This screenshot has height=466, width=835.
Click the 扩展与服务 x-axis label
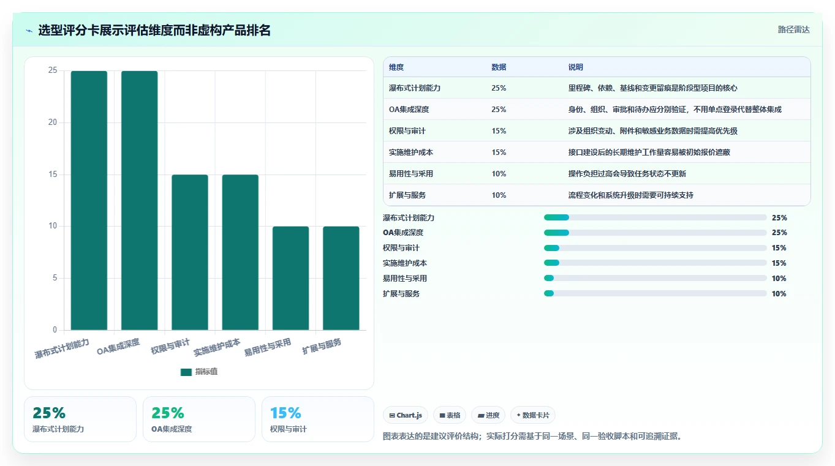[322, 346]
